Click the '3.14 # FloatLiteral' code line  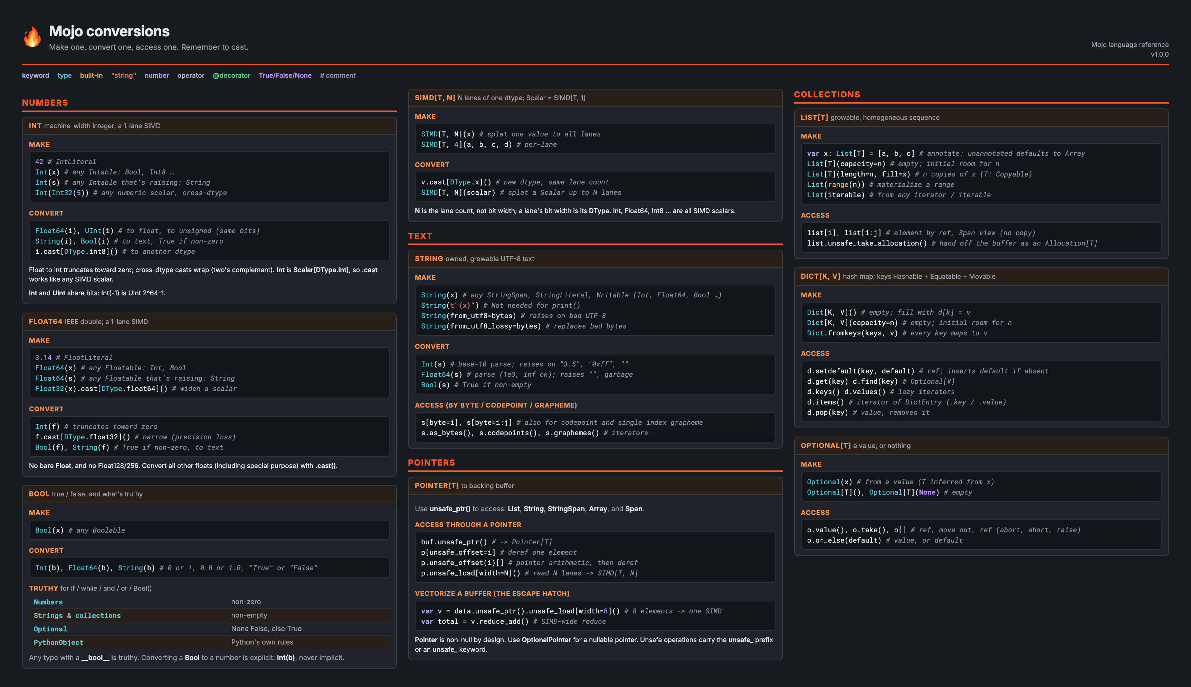74,357
